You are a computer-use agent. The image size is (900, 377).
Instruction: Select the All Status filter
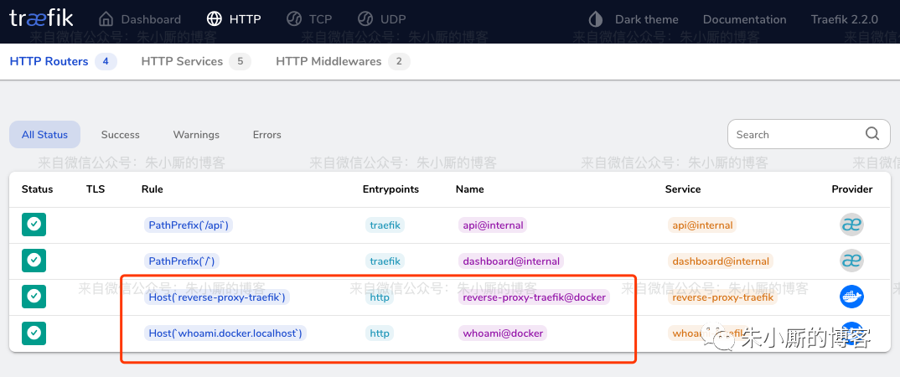[44, 135]
